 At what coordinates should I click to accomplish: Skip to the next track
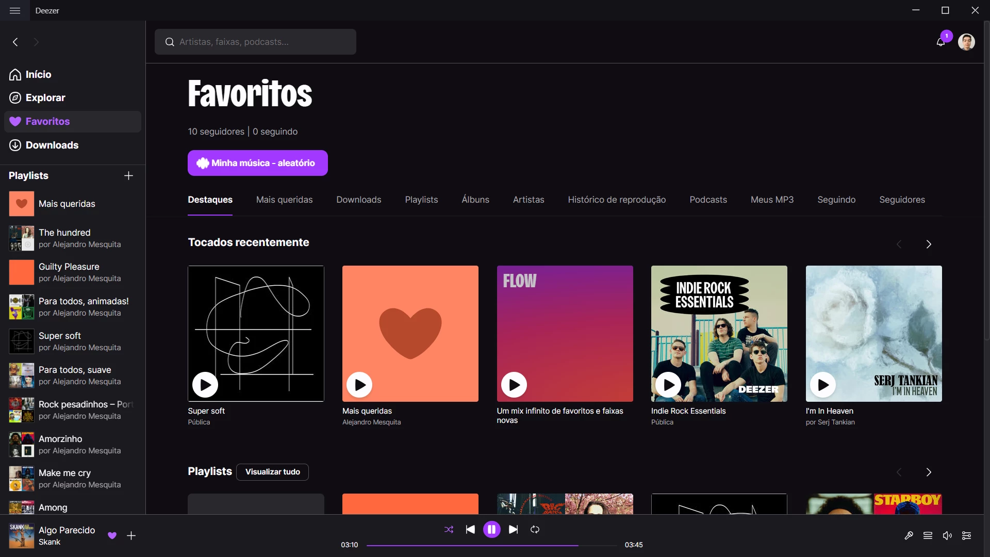tap(513, 530)
